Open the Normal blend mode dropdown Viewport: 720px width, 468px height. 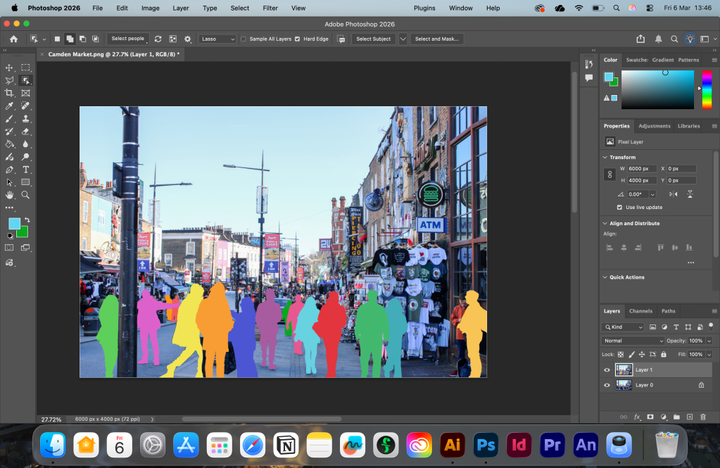[632, 341]
